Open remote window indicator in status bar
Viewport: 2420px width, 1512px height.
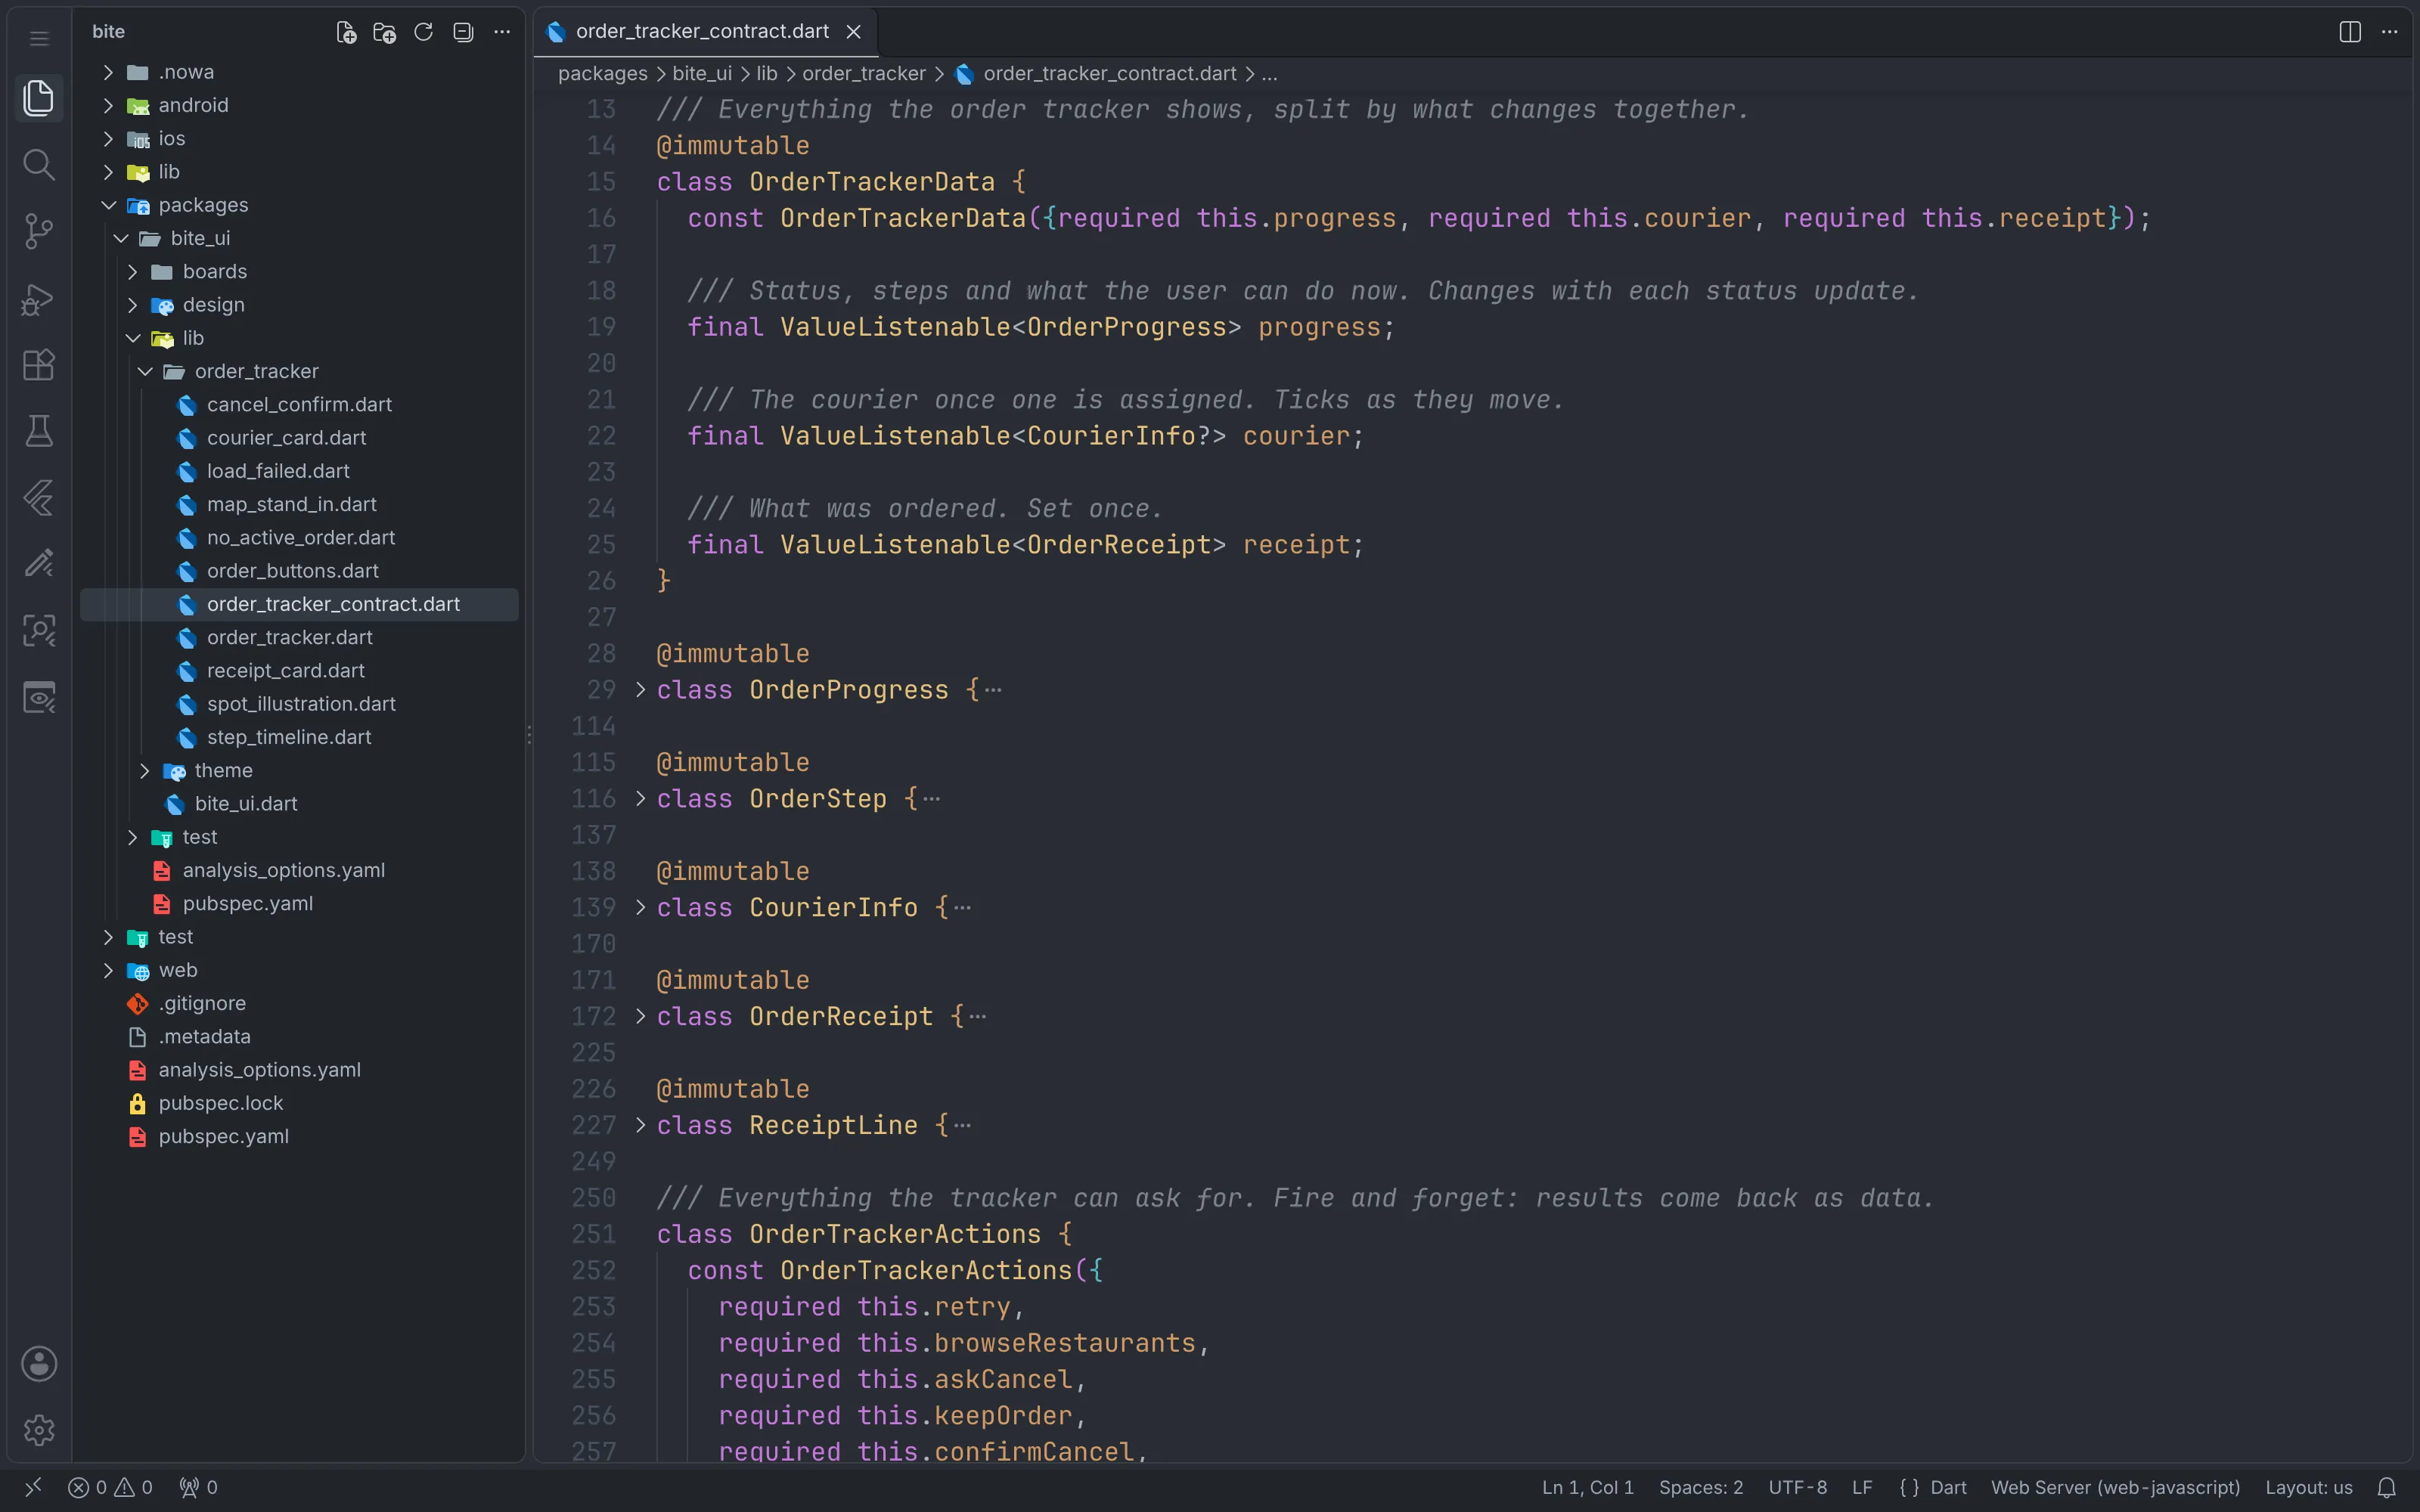click(33, 1487)
